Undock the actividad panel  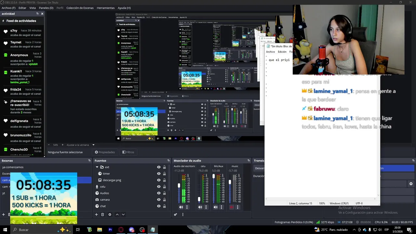coord(37,14)
